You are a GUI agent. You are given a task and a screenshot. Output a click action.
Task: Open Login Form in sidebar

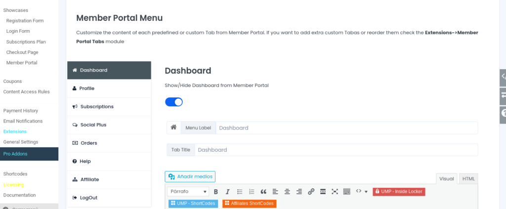pos(18,31)
